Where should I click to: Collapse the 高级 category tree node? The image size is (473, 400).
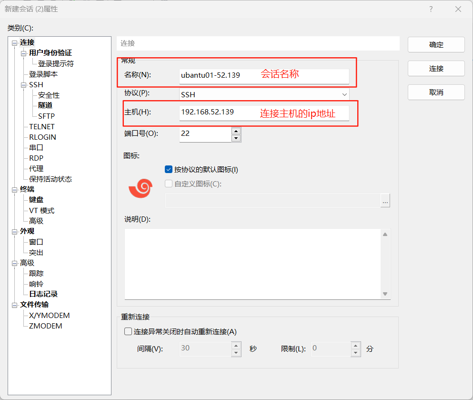14,264
